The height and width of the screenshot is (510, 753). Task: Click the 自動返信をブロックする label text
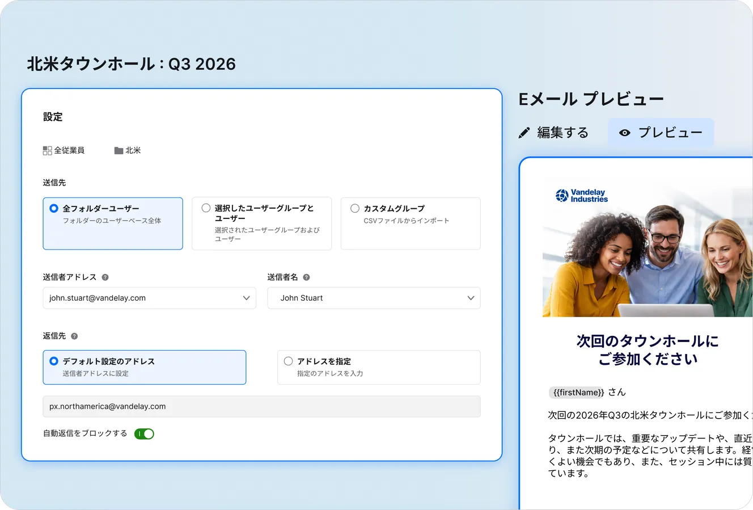[x=85, y=433]
